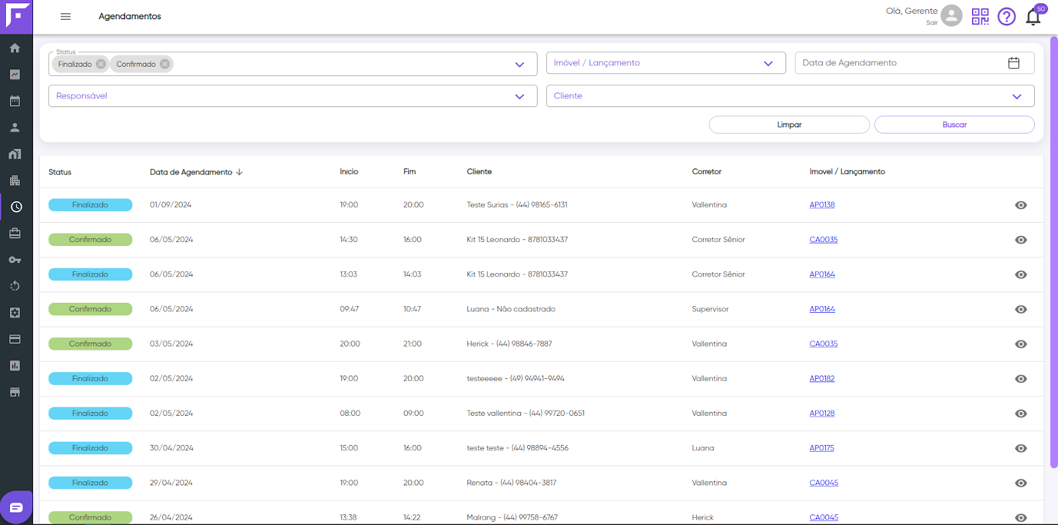View details of 06/05/2024 14:30 appointment
This screenshot has height=525, width=1058.
[1021, 240]
